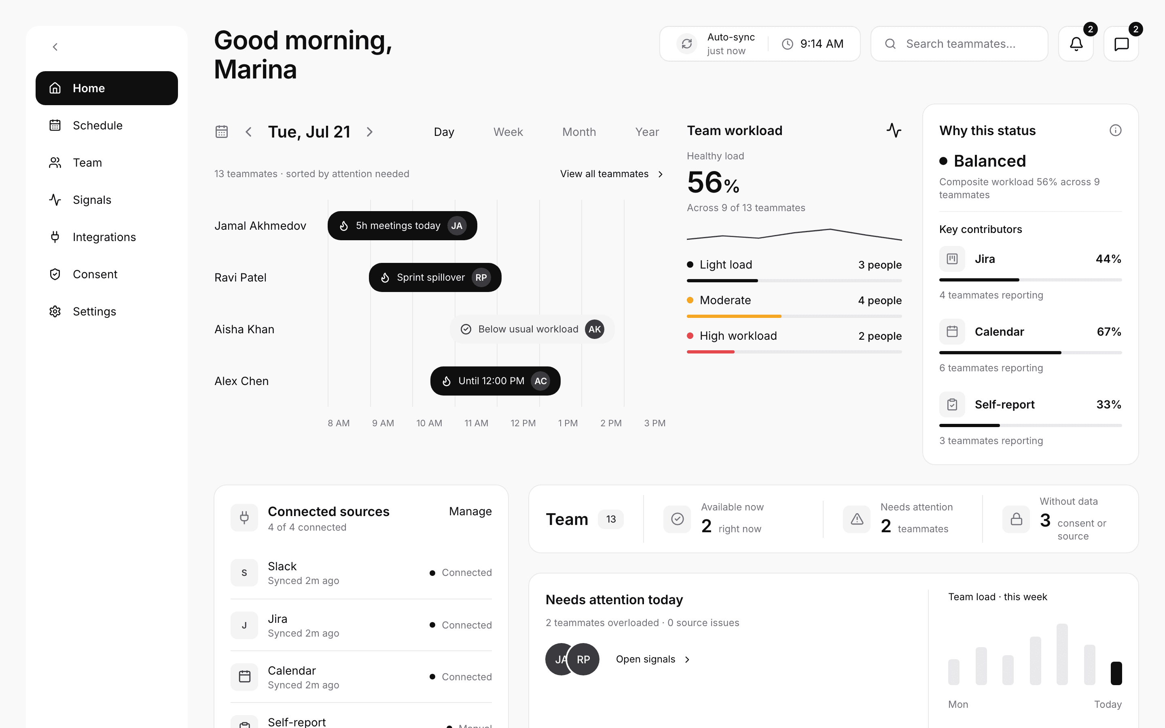Open the calendar date picker icon
The width and height of the screenshot is (1165, 728).
click(x=221, y=131)
